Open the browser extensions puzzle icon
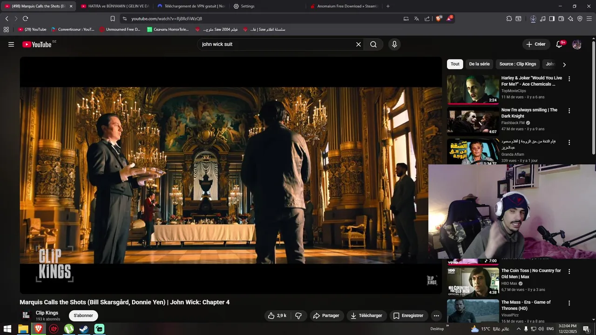The height and width of the screenshot is (335, 596). 509,19
